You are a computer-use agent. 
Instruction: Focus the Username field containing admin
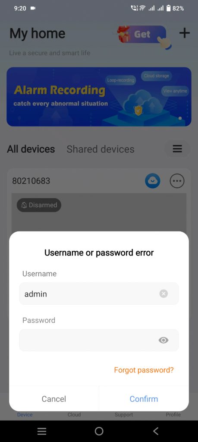tap(99, 294)
